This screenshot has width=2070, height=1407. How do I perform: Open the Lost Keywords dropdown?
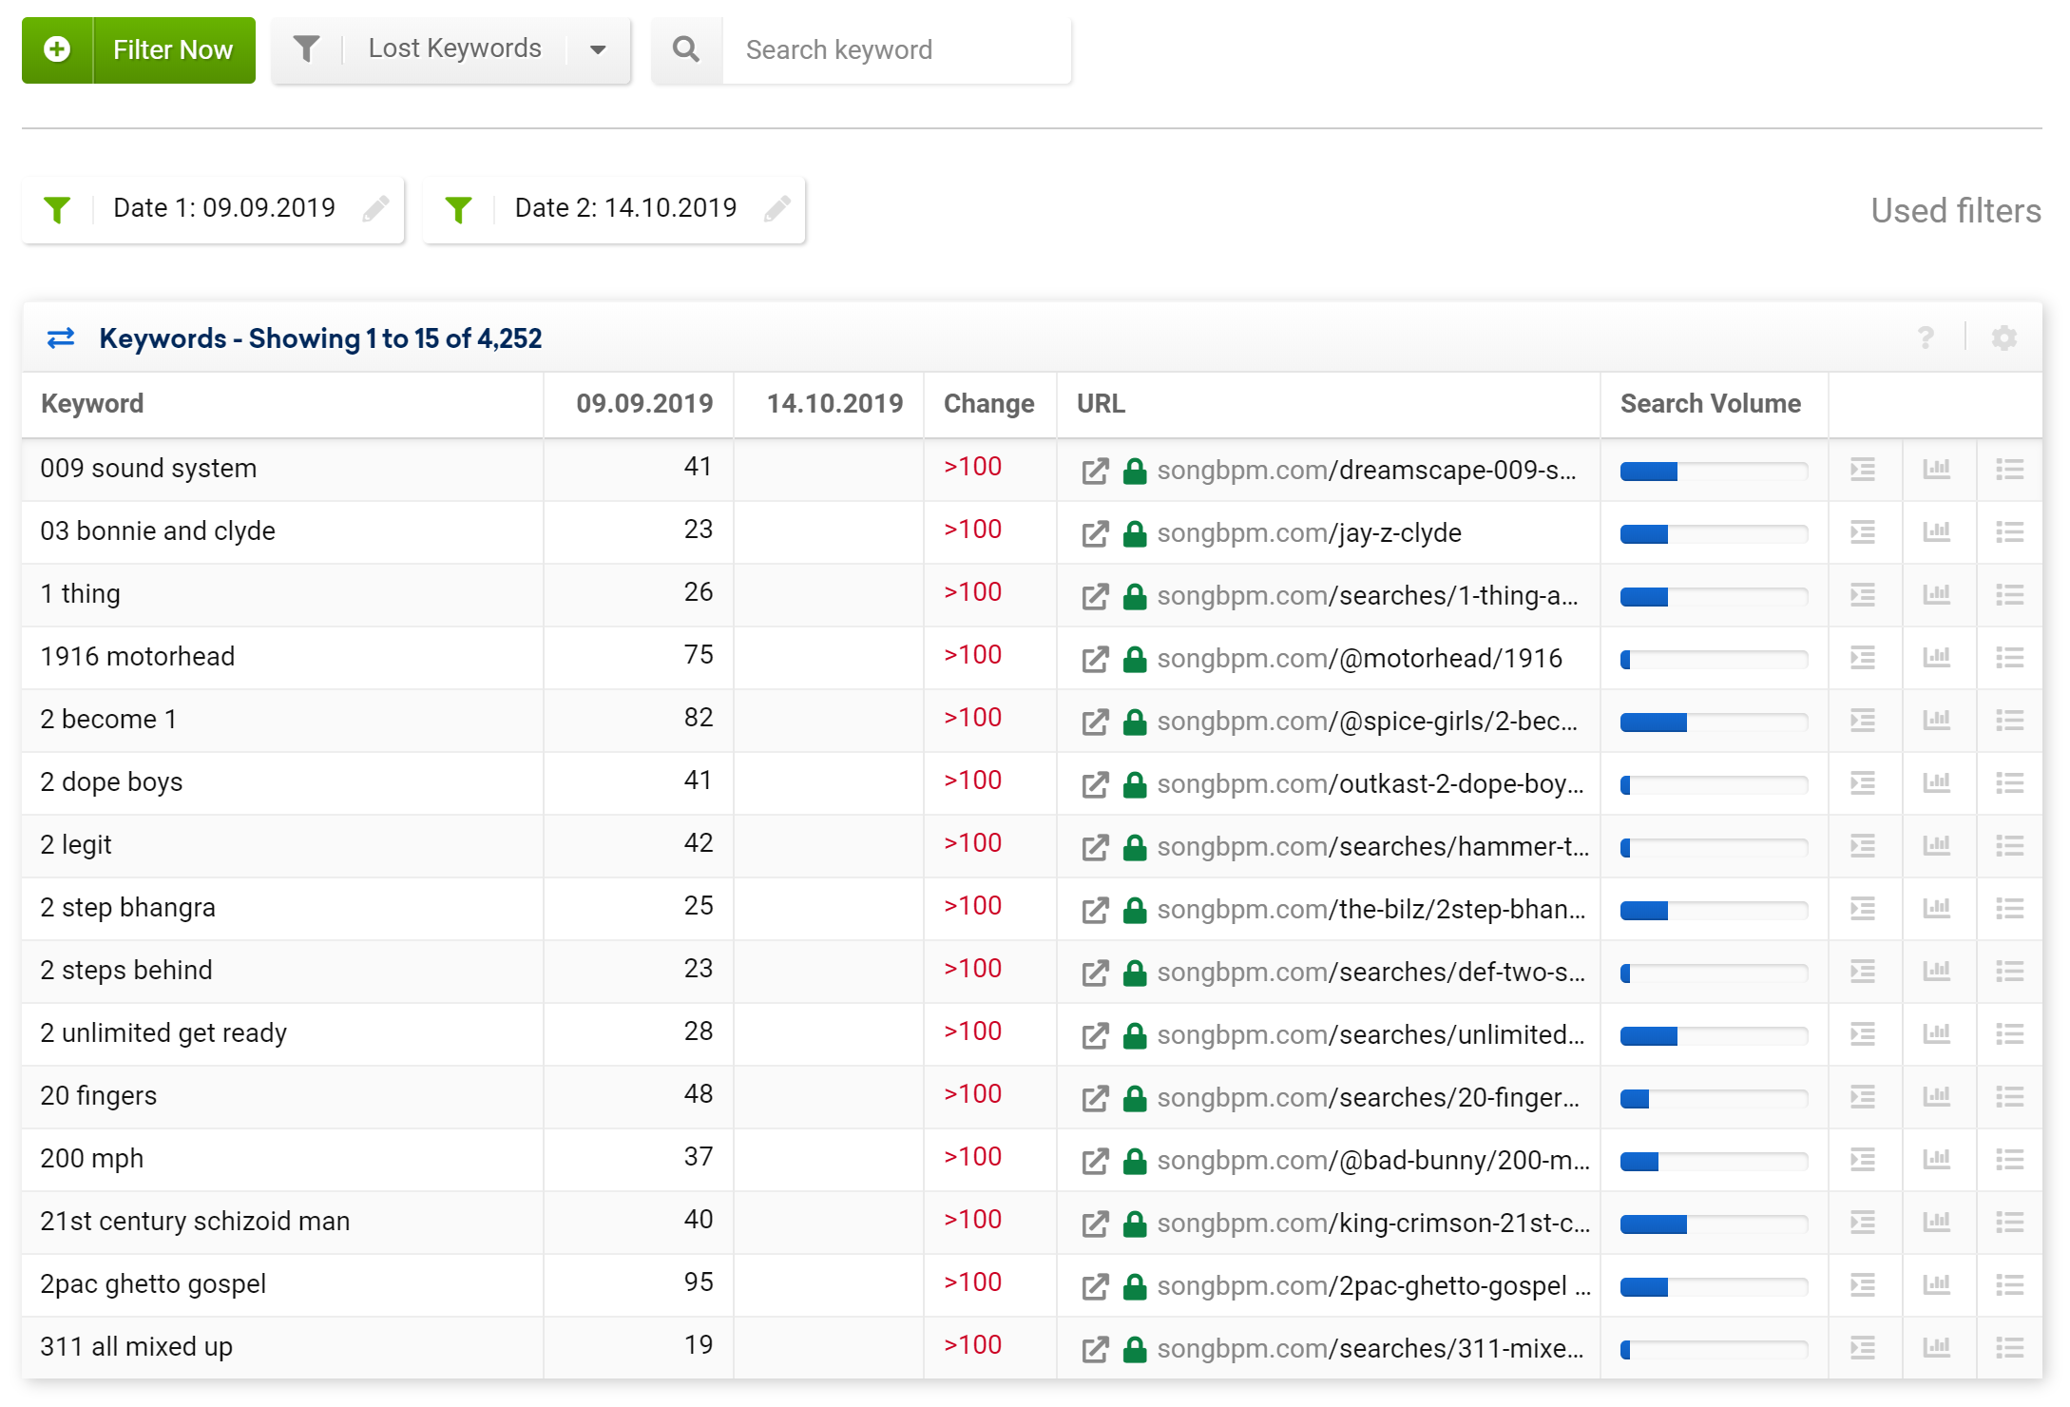pos(451,49)
